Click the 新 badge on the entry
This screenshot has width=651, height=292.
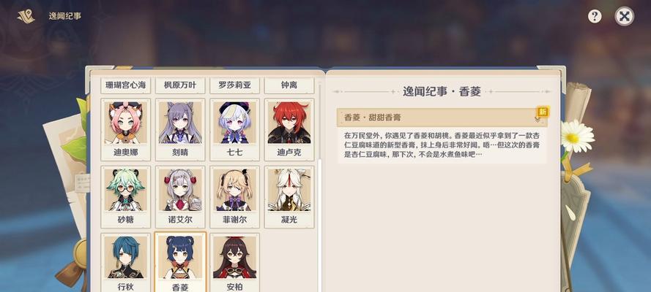tap(542, 112)
